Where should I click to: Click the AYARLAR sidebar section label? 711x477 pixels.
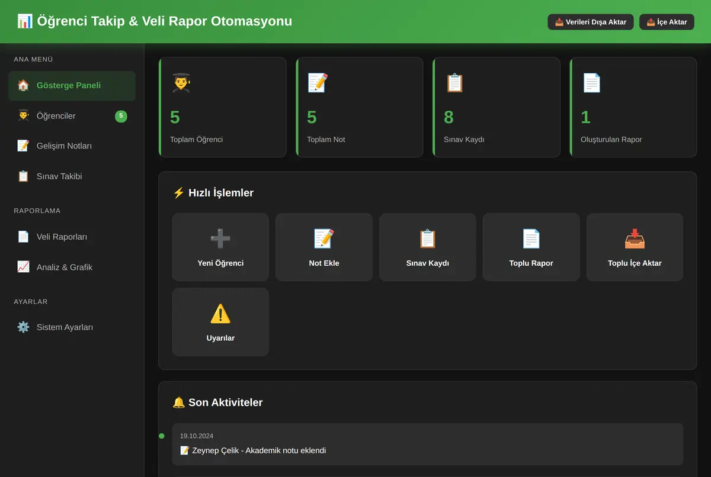[x=31, y=302]
